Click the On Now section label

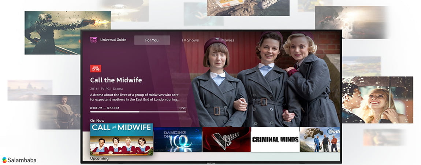pos(97,121)
